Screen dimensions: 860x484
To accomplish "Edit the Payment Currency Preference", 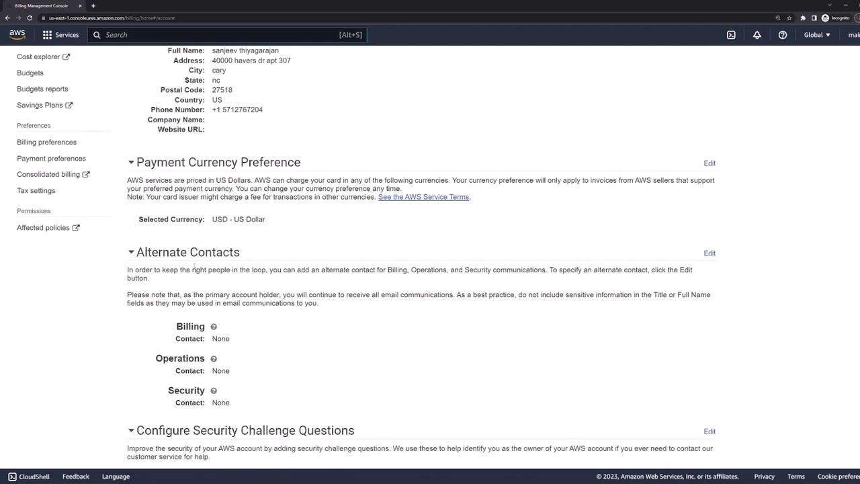I will click(709, 163).
